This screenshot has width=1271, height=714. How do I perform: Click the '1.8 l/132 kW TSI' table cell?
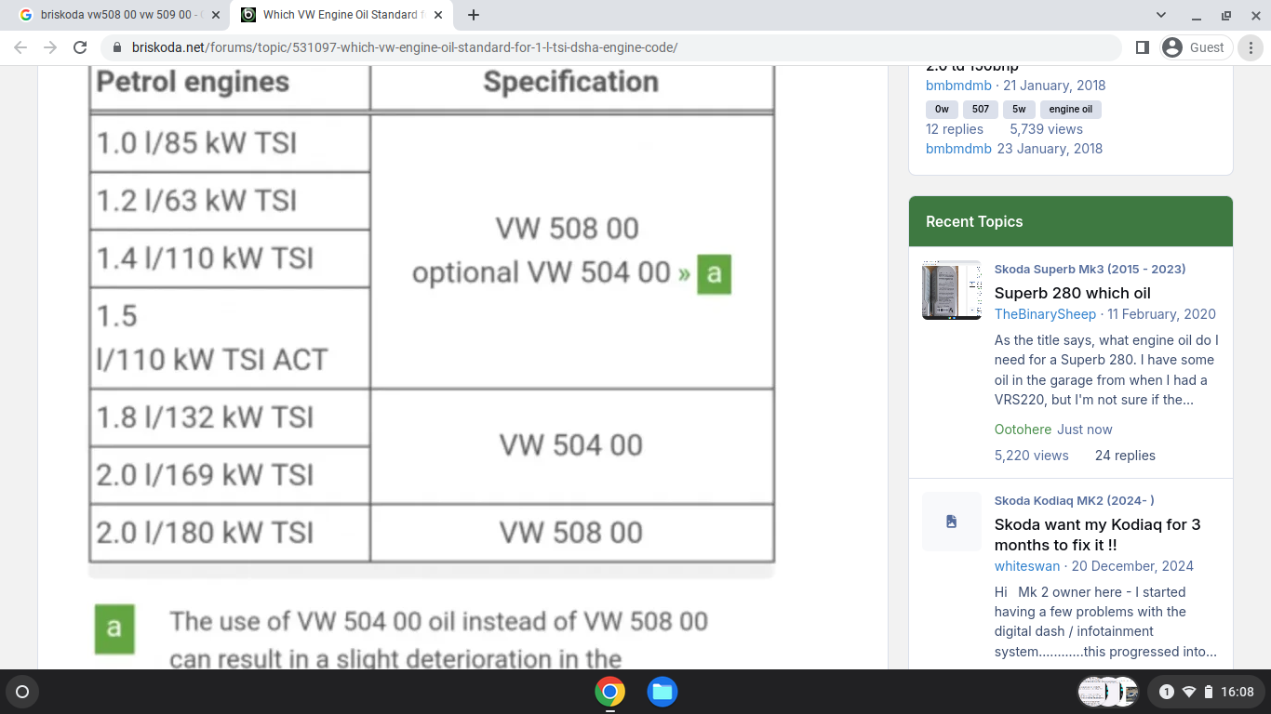point(230,418)
